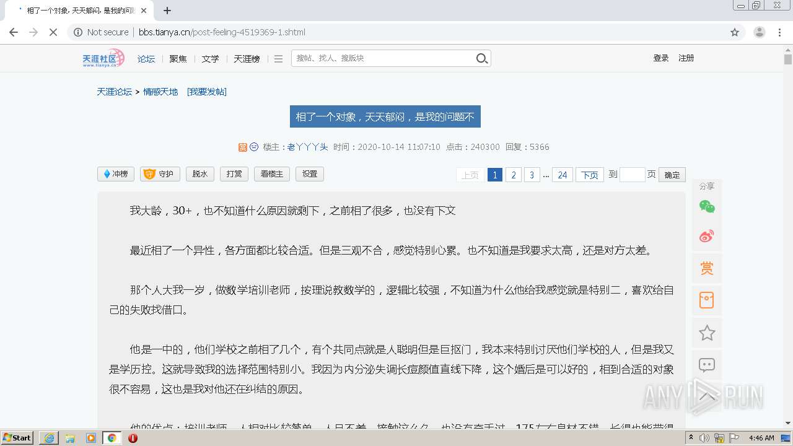The height and width of the screenshot is (446, 793).
Task: Click the volume tray icon
Action: coord(706,438)
